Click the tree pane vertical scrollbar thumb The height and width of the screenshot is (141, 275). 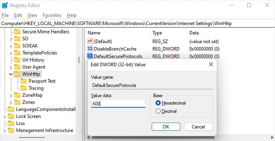79,60
